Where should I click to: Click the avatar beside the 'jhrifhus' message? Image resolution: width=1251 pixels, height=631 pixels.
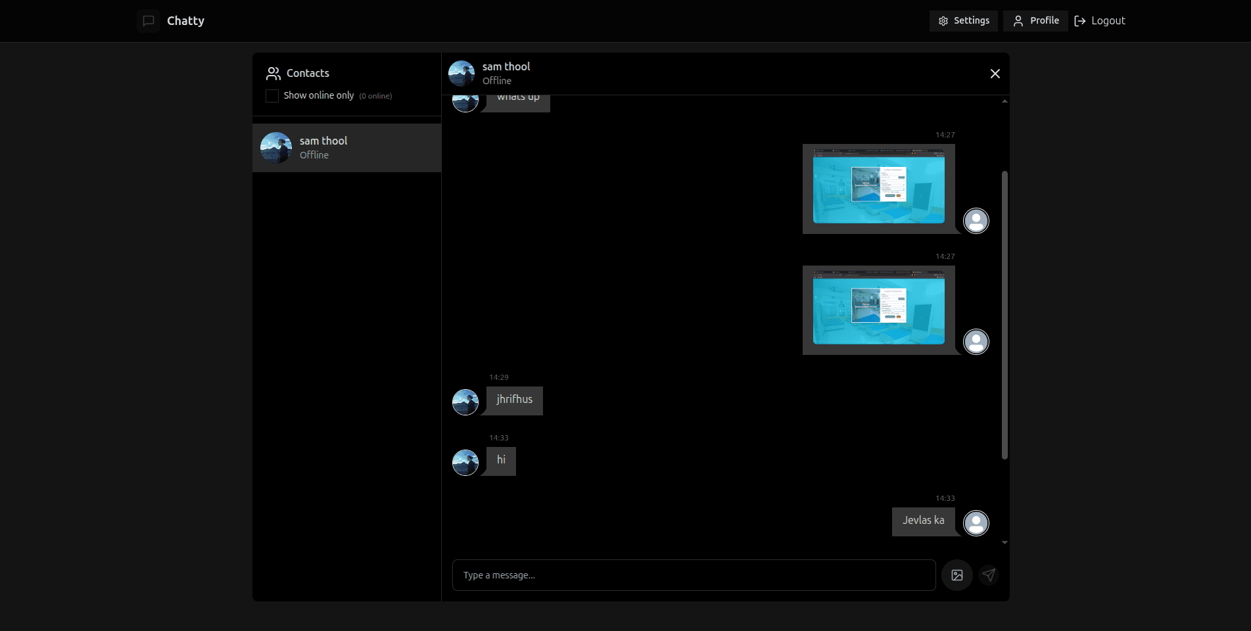pos(465,402)
